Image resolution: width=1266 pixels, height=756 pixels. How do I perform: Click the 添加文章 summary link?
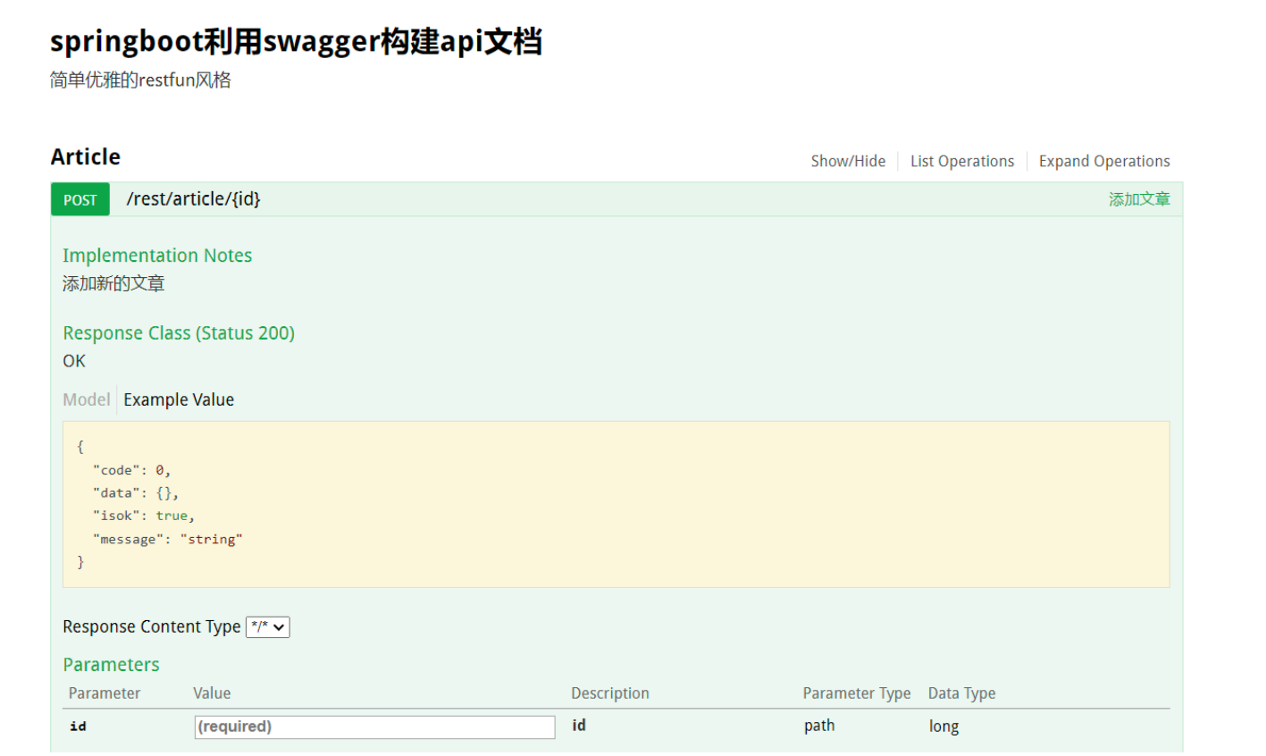click(x=1139, y=199)
